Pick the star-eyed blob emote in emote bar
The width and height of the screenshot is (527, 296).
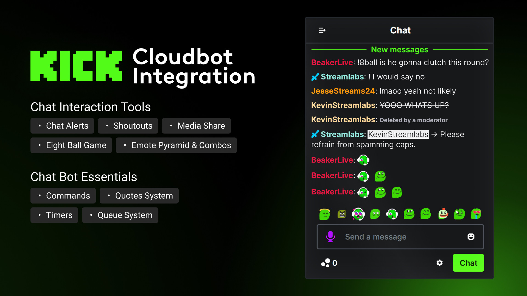409,214
